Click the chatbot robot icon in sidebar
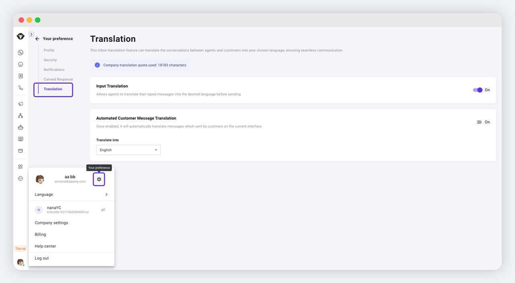 [x=21, y=127]
